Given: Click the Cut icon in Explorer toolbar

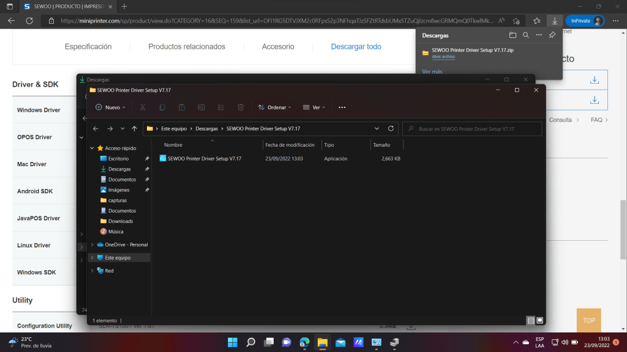Looking at the screenshot, I should click(142, 108).
